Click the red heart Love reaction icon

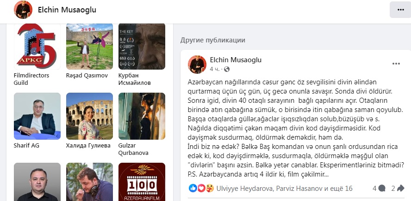201,188
